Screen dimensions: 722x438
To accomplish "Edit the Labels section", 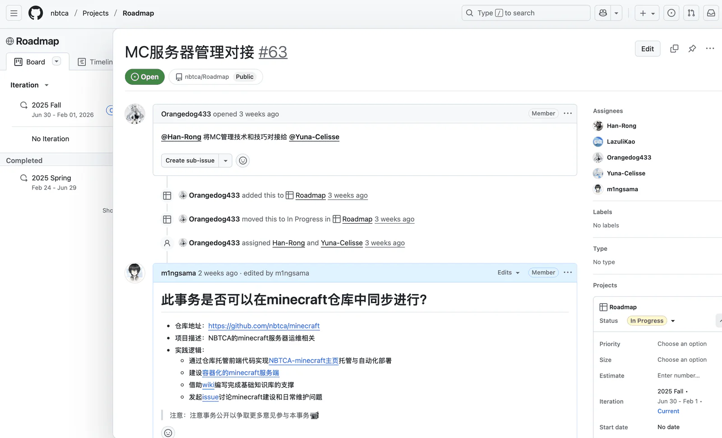I will click(x=602, y=212).
